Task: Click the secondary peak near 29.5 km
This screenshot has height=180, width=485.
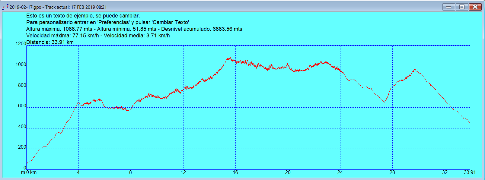Action: [x=415, y=70]
